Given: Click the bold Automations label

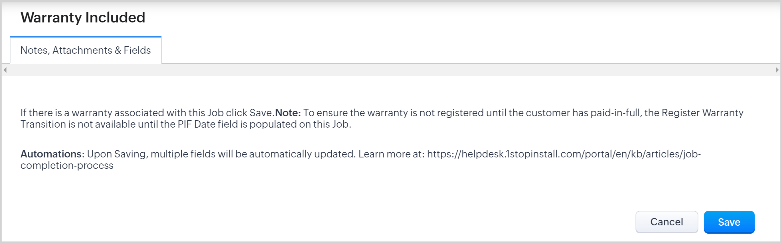Looking at the screenshot, I should click(51, 154).
